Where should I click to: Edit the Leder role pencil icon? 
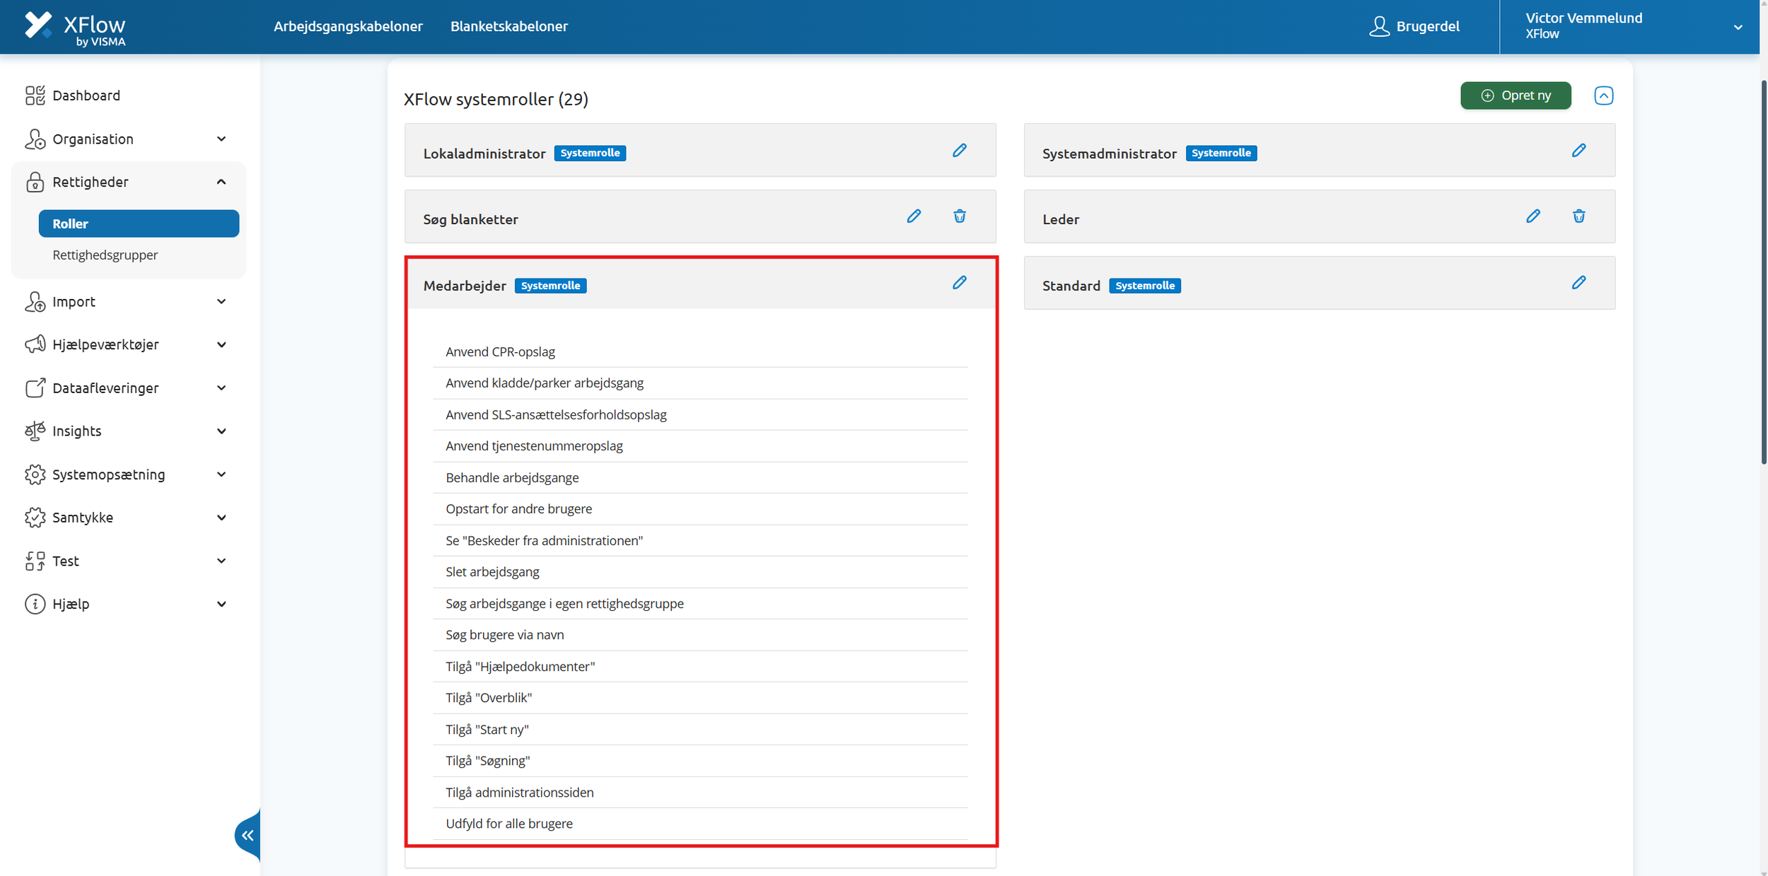(x=1533, y=216)
